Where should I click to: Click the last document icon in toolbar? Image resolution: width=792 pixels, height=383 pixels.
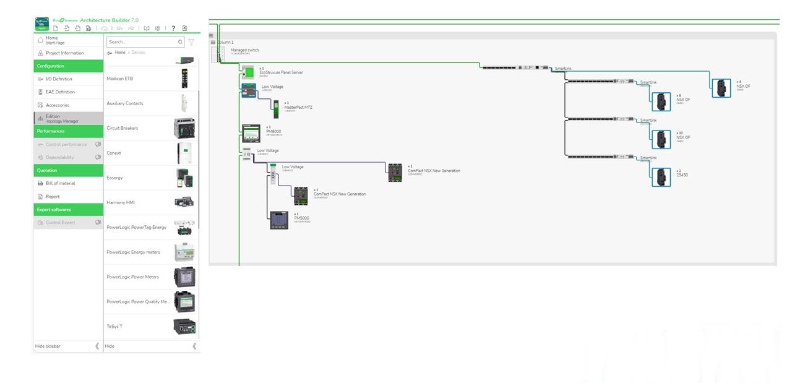click(x=184, y=28)
